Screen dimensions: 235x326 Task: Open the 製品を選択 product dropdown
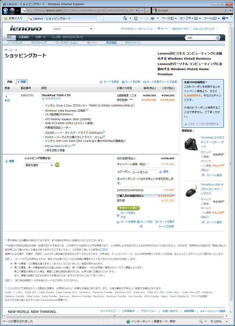point(39,165)
